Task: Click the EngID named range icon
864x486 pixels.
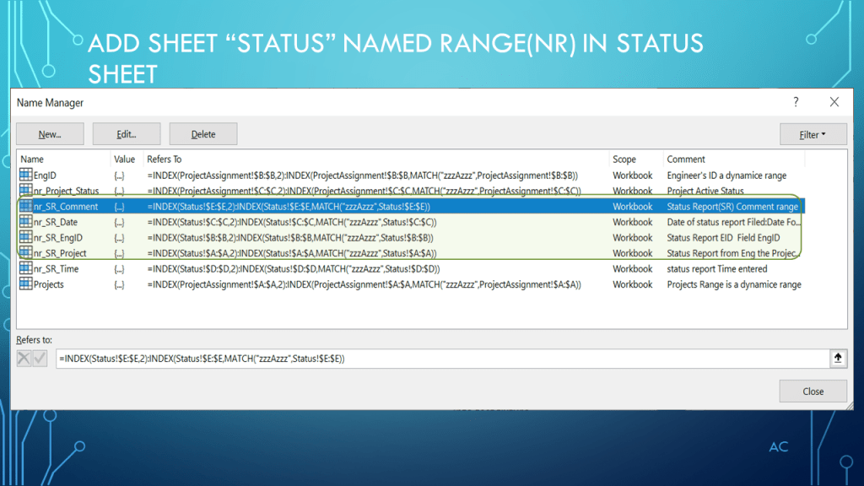Action: click(25, 175)
